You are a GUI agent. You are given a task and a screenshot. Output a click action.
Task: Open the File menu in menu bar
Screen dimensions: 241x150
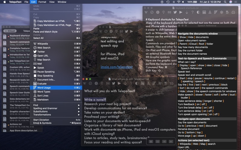26,2
